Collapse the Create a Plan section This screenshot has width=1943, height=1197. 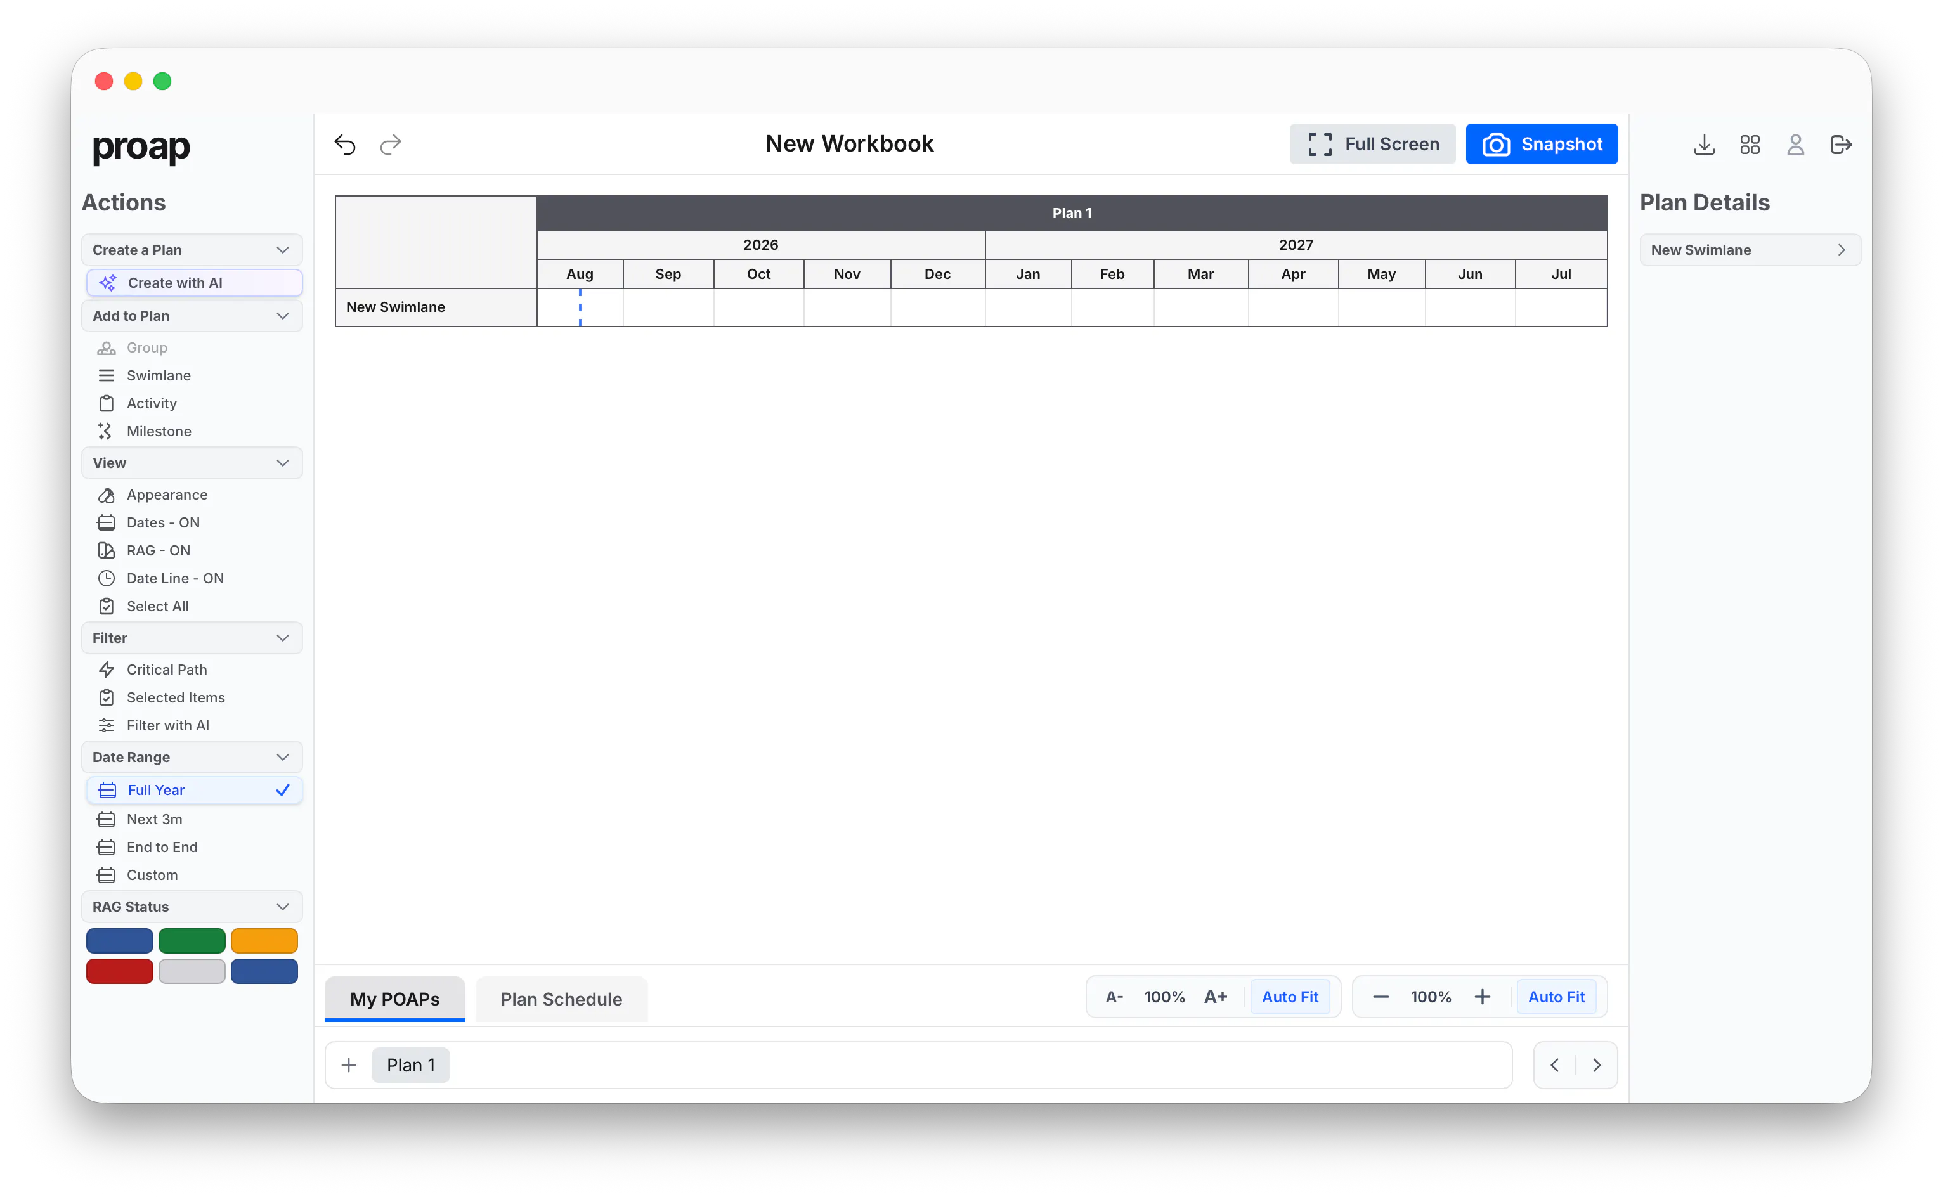click(x=192, y=250)
